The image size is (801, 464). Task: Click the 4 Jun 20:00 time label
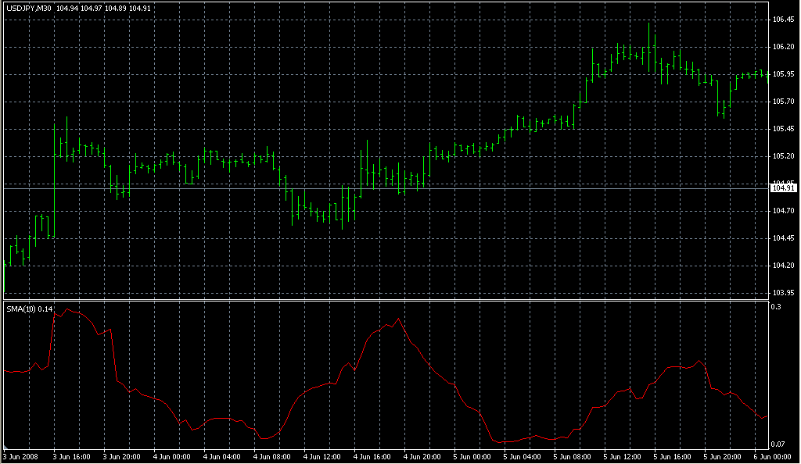[422, 457]
